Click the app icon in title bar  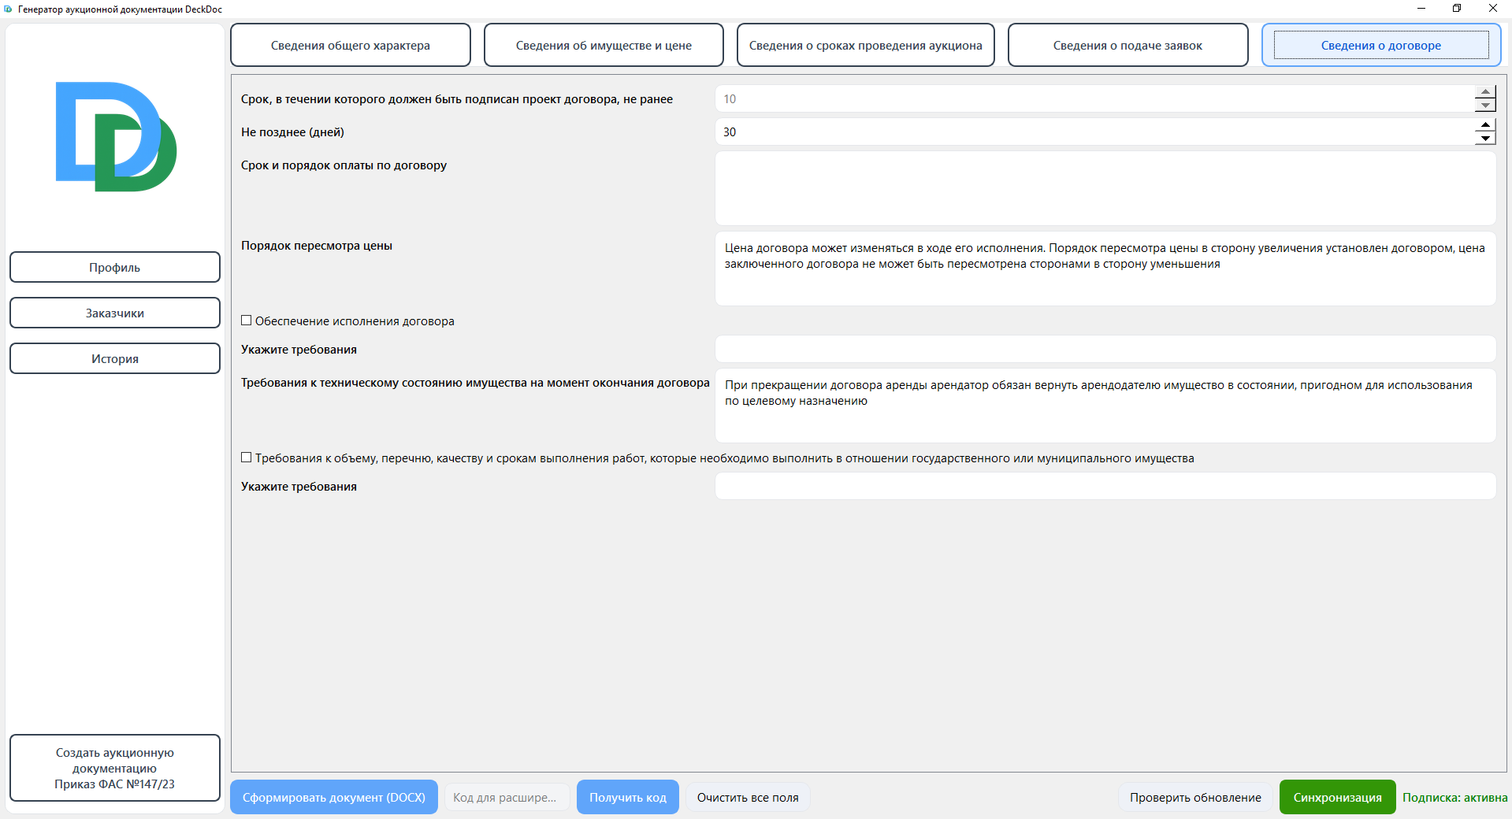[x=8, y=9]
